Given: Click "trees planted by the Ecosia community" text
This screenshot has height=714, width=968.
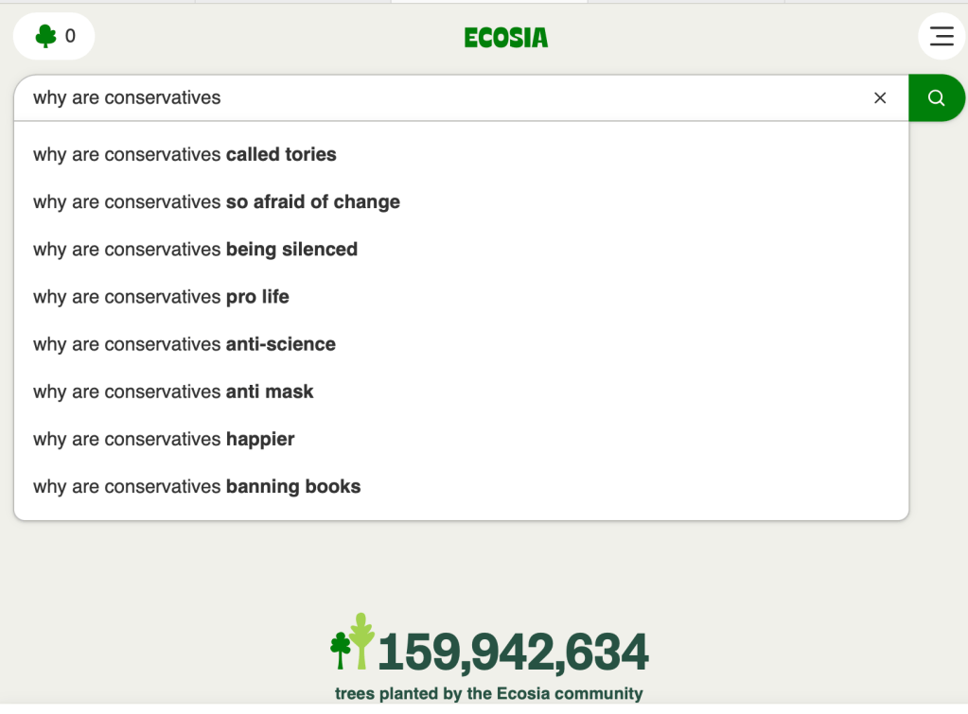Looking at the screenshot, I should (x=488, y=693).
